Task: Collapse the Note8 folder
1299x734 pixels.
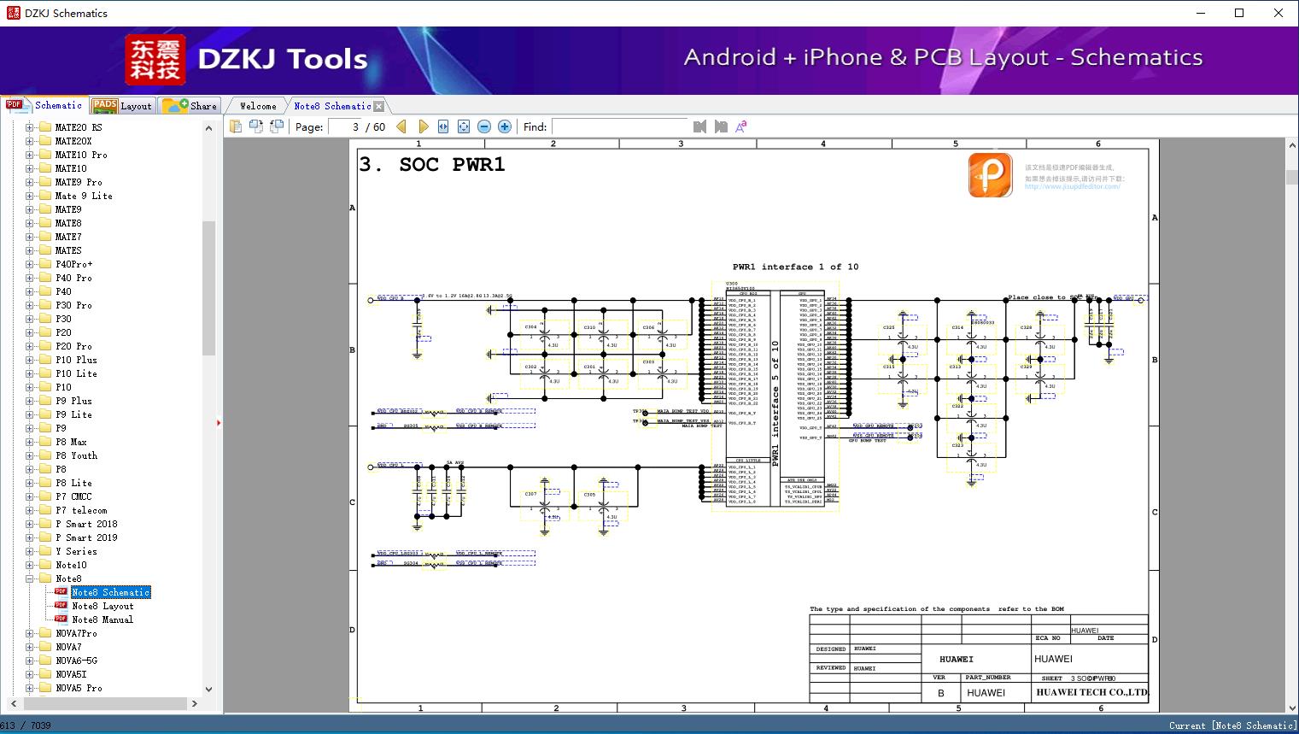Action: (30, 578)
